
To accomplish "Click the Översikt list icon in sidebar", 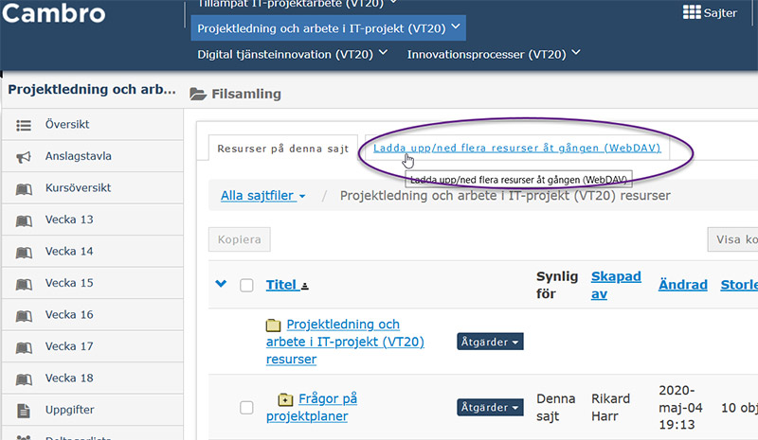I will point(24,126).
